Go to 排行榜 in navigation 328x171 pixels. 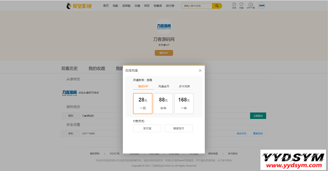[170, 6]
